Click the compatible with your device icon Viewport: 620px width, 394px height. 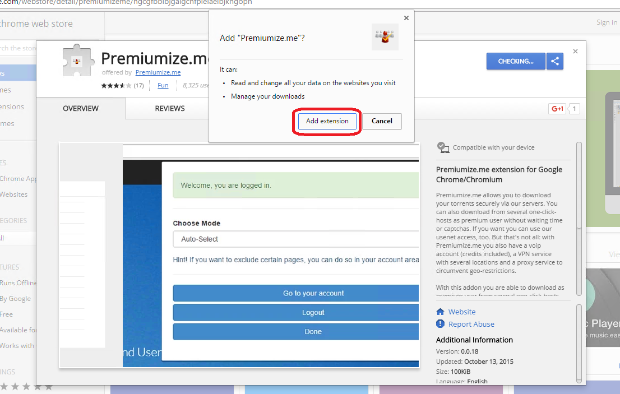tap(443, 147)
